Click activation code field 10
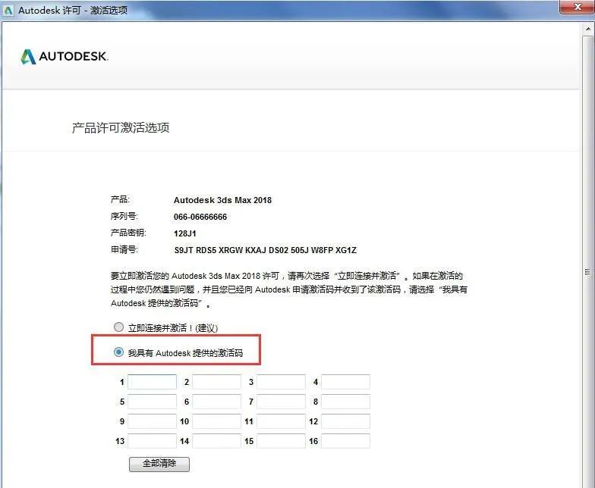Image resolution: width=595 pixels, height=488 pixels. click(x=217, y=421)
